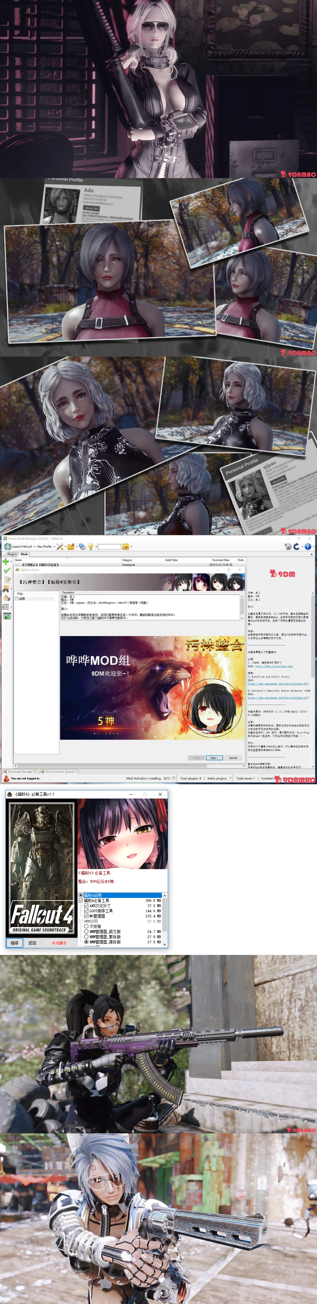The image size is (317, 1304).
Task: Switch to the Plugins tab
Action: click(12, 554)
